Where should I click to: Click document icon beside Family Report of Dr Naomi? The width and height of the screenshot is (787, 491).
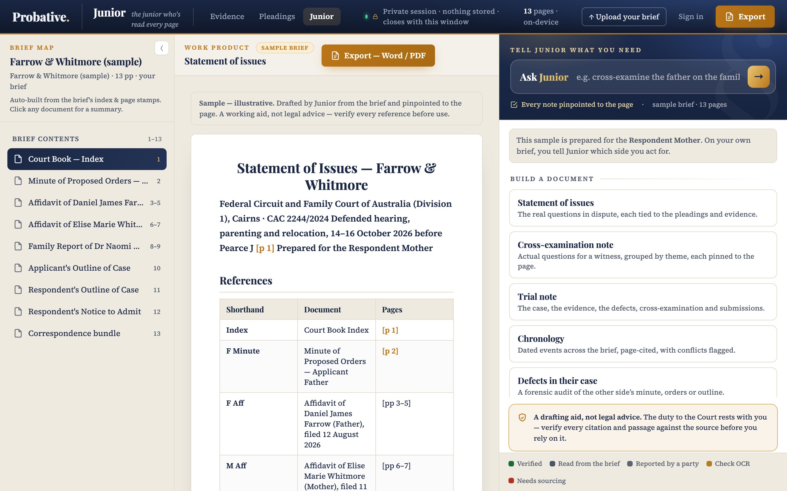18,246
